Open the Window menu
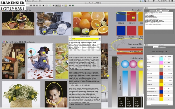 [35, 1]
